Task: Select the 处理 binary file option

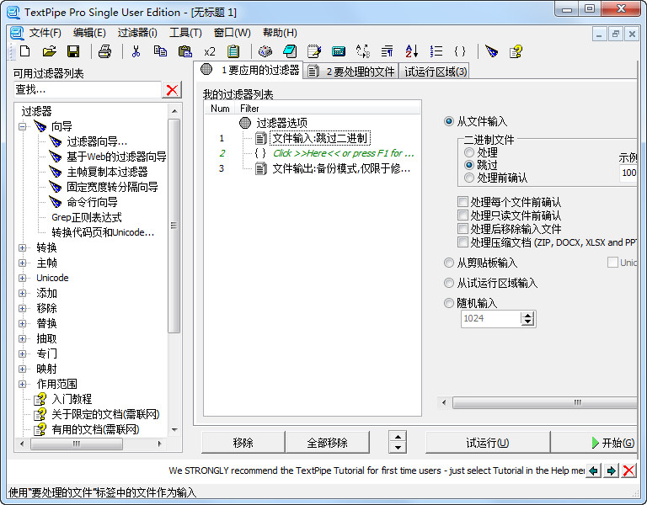Action: (x=468, y=152)
